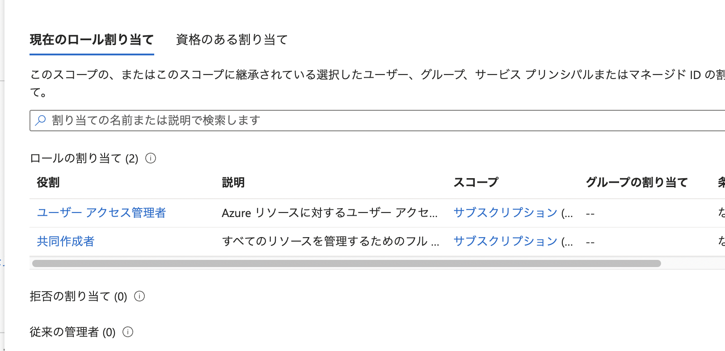Click the 説明 column header

233,182
